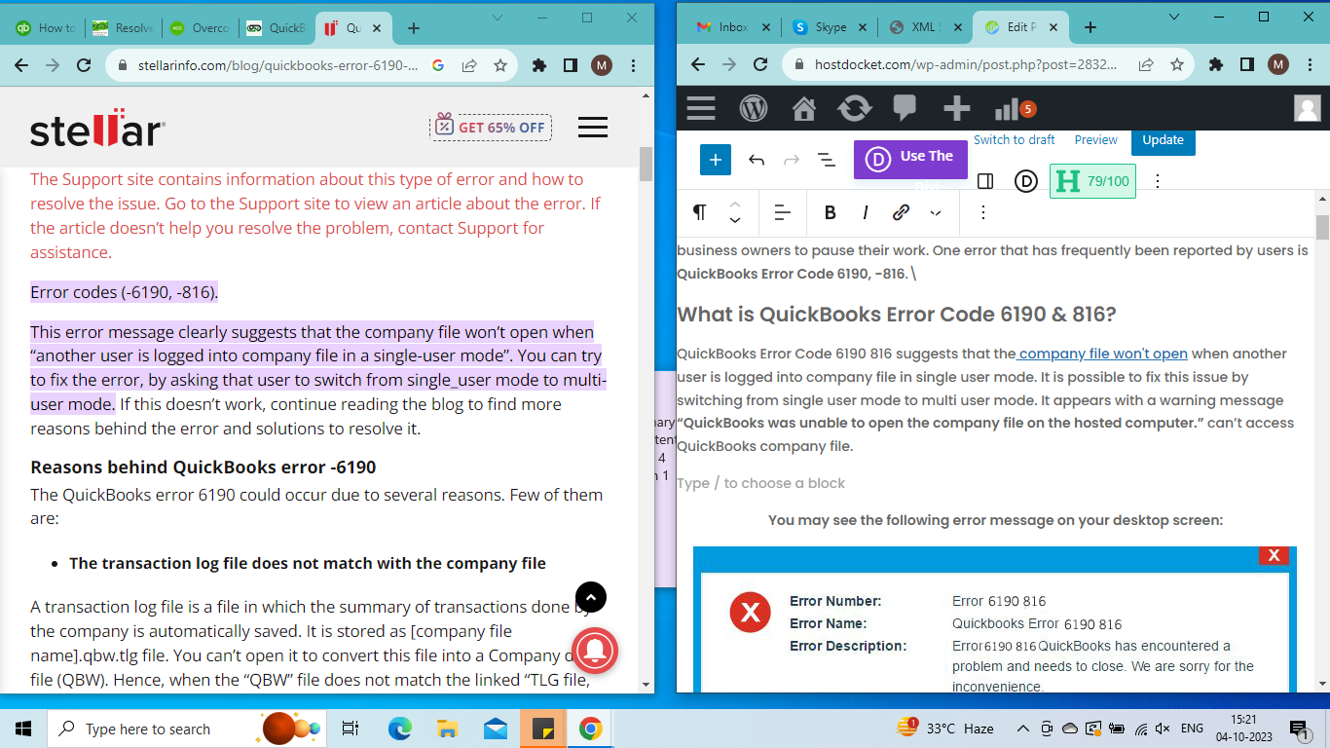
Task: Show hidden system tray icons
Action: [1022, 729]
